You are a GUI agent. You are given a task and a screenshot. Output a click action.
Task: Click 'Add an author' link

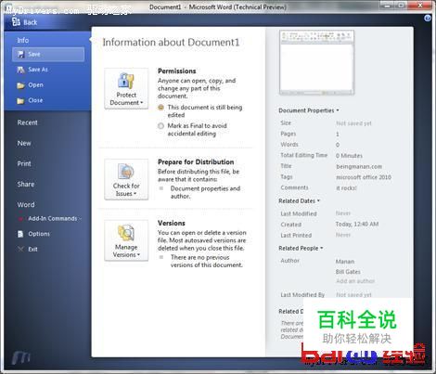click(355, 281)
